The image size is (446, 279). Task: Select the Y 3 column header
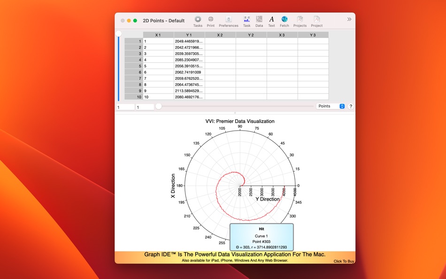pos(313,35)
